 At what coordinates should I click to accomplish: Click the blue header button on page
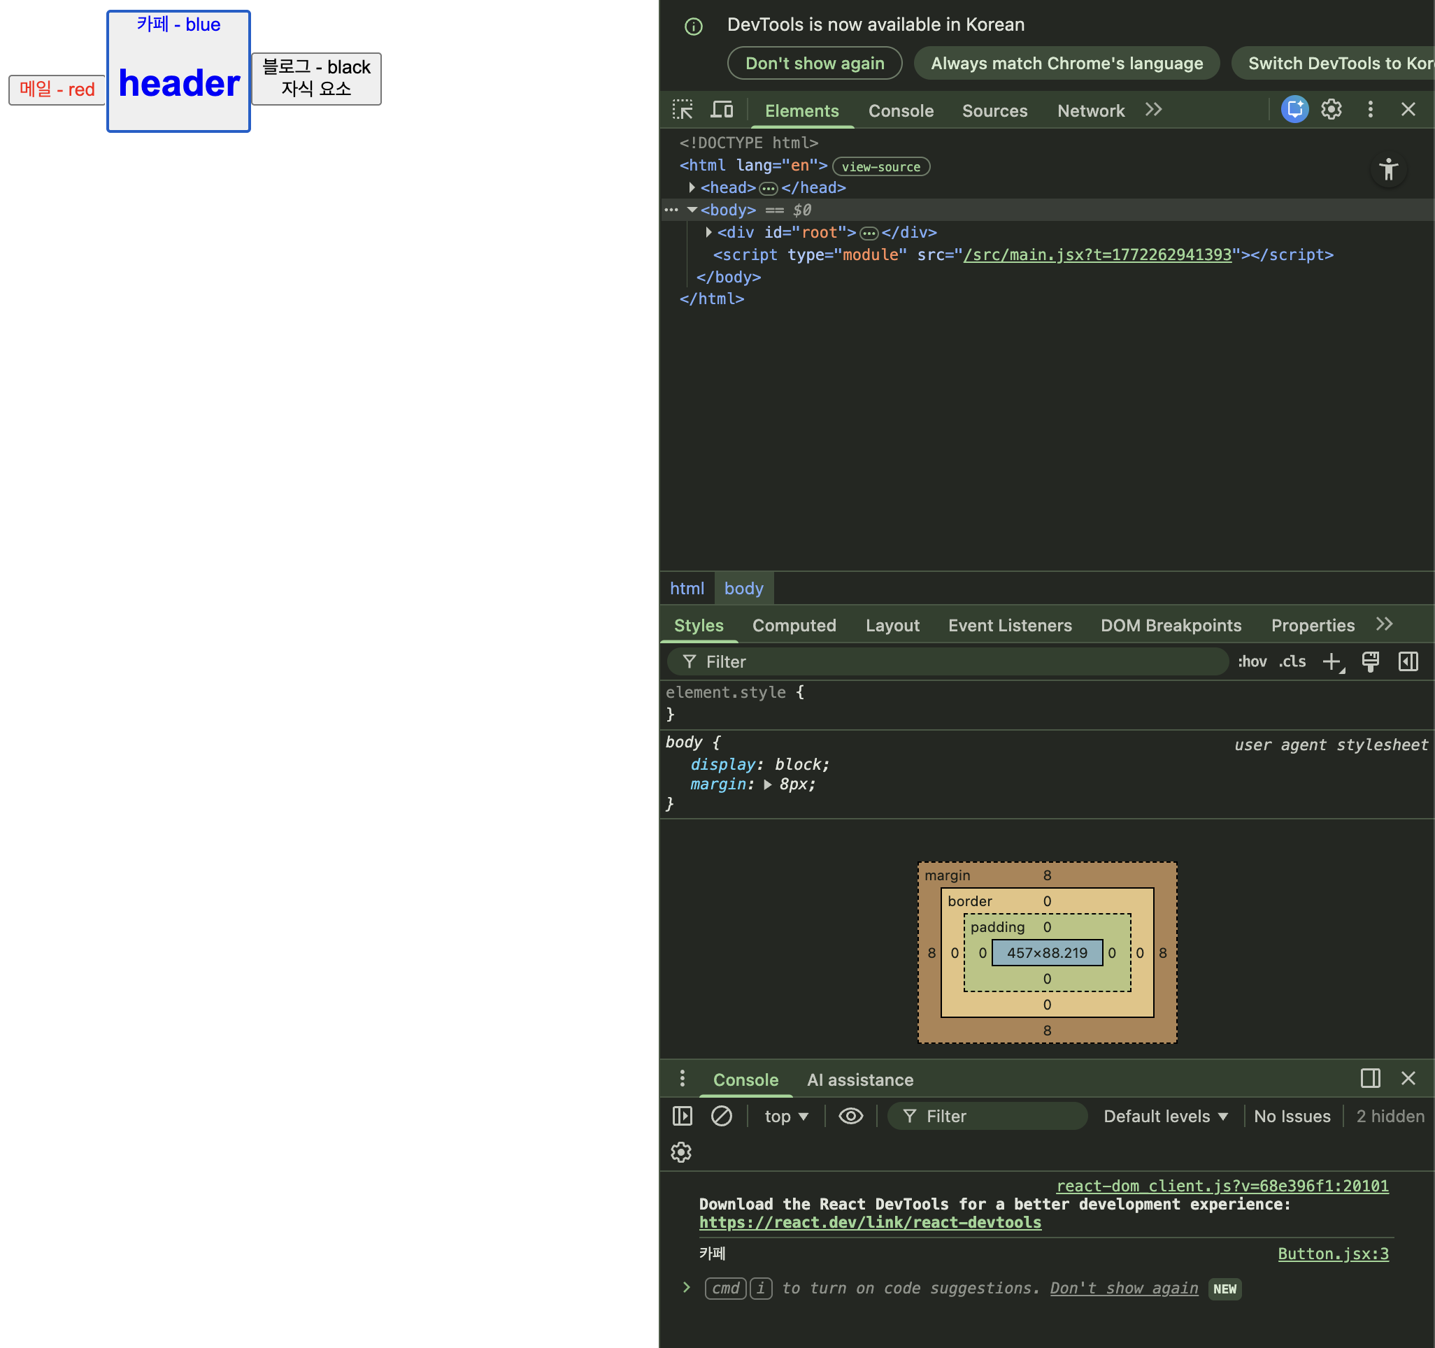tap(178, 71)
